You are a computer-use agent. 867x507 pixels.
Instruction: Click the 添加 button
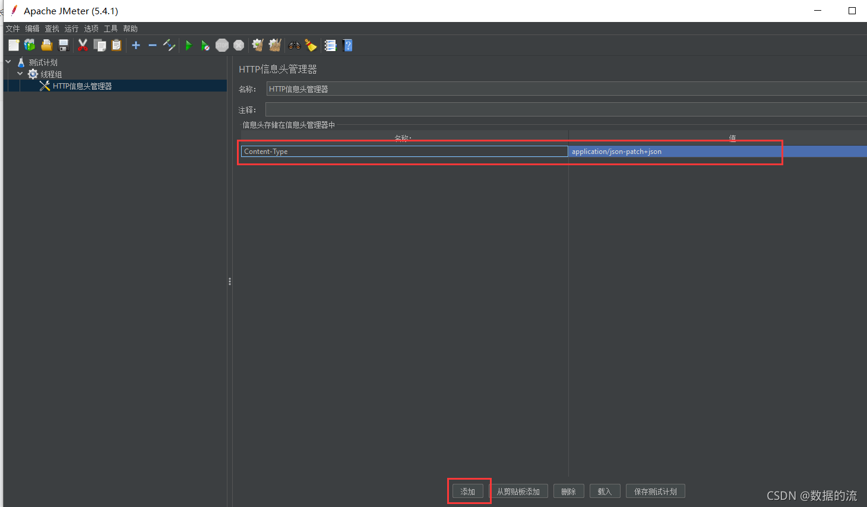(x=468, y=492)
